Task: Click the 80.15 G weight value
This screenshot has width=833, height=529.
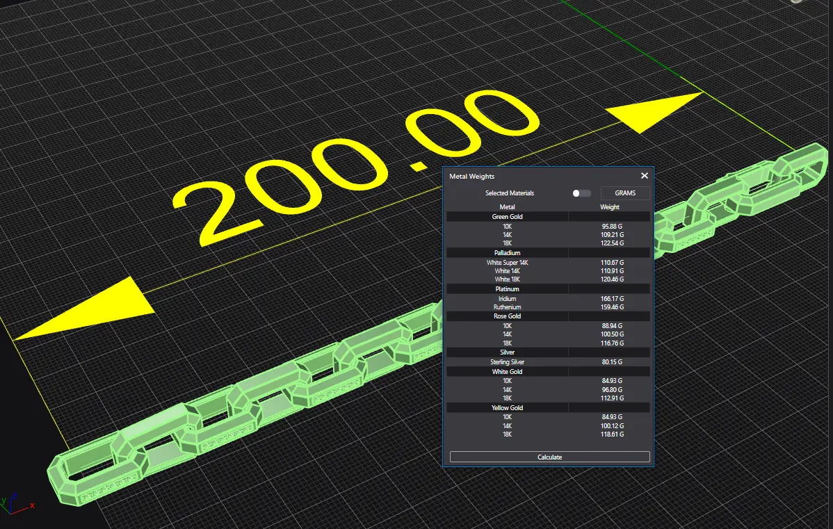Action: 612,361
